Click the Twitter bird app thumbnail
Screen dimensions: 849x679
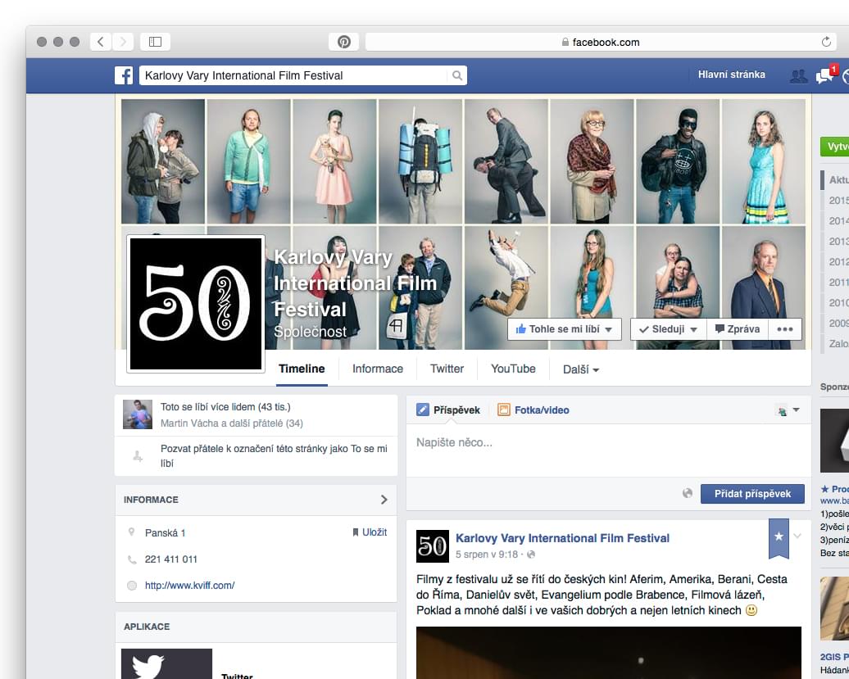[x=167, y=664]
